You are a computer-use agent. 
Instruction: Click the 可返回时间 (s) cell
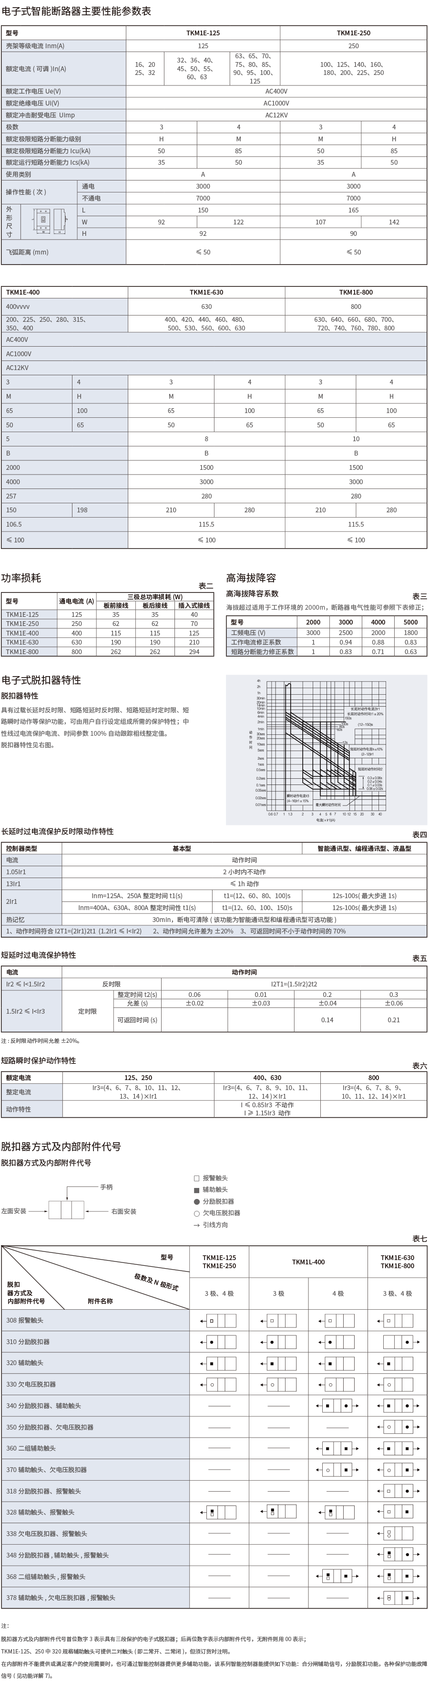click(x=137, y=1020)
